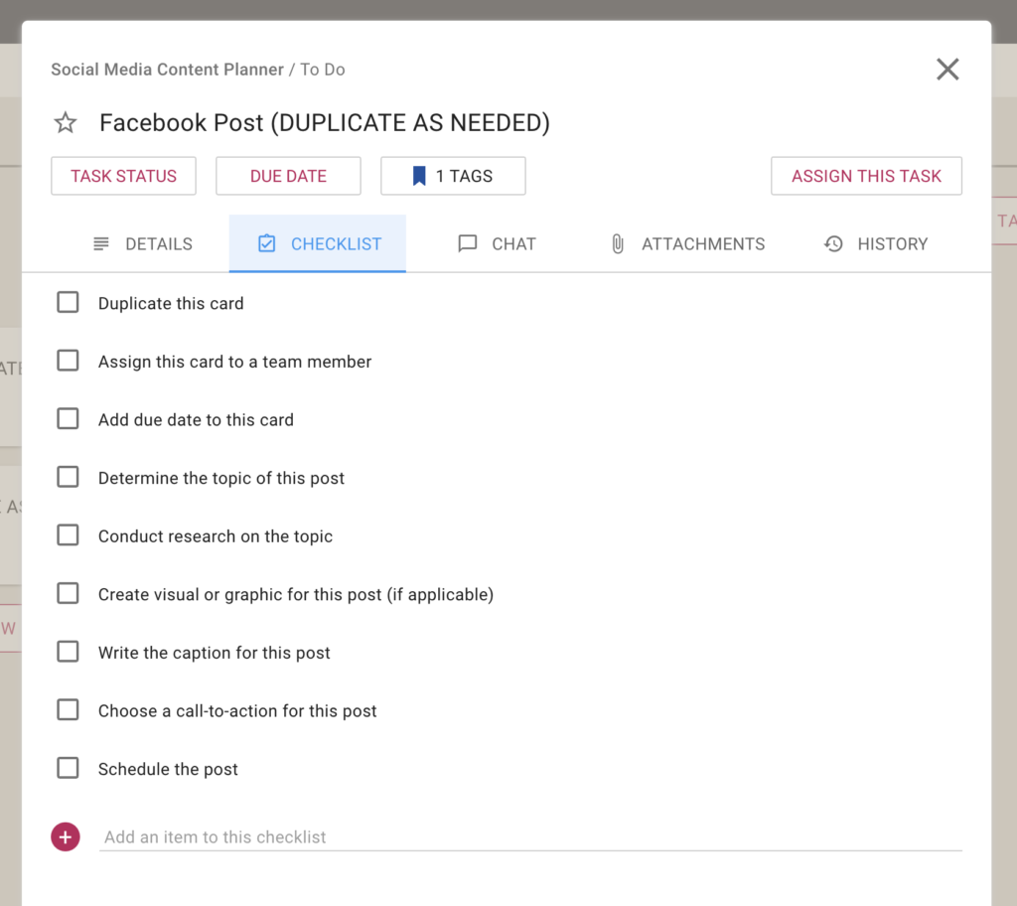This screenshot has width=1017, height=906.
Task: Open the Task Status selector
Action: tap(124, 176)
